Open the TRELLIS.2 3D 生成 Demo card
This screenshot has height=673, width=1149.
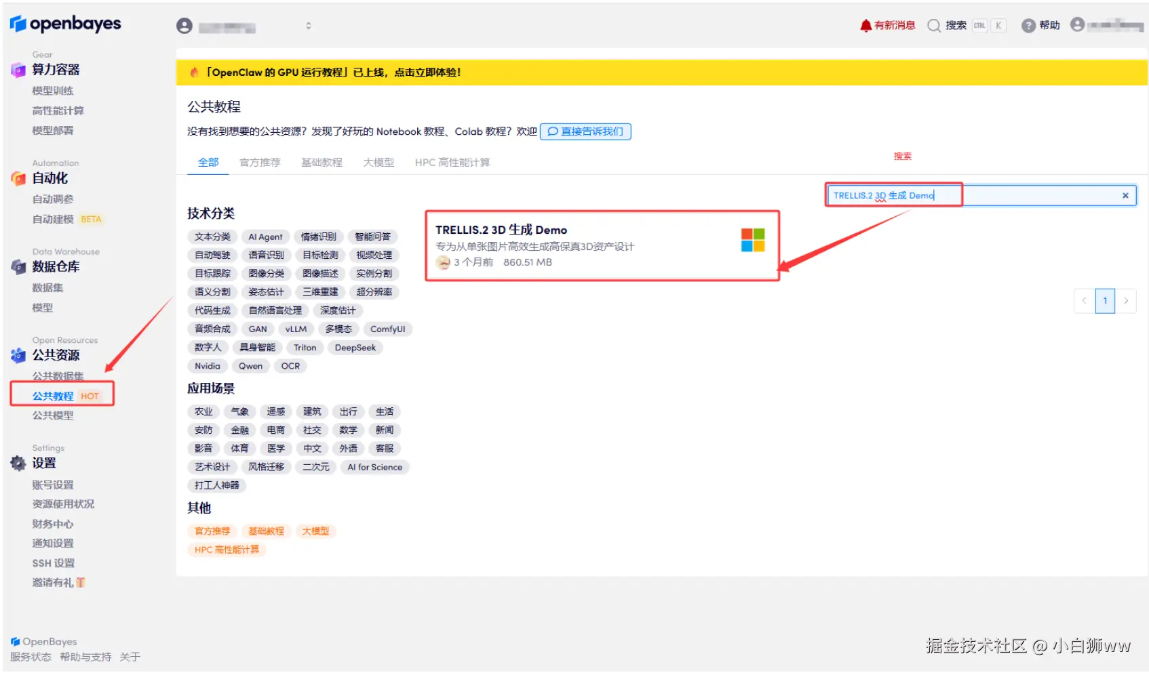pos(602,246)
